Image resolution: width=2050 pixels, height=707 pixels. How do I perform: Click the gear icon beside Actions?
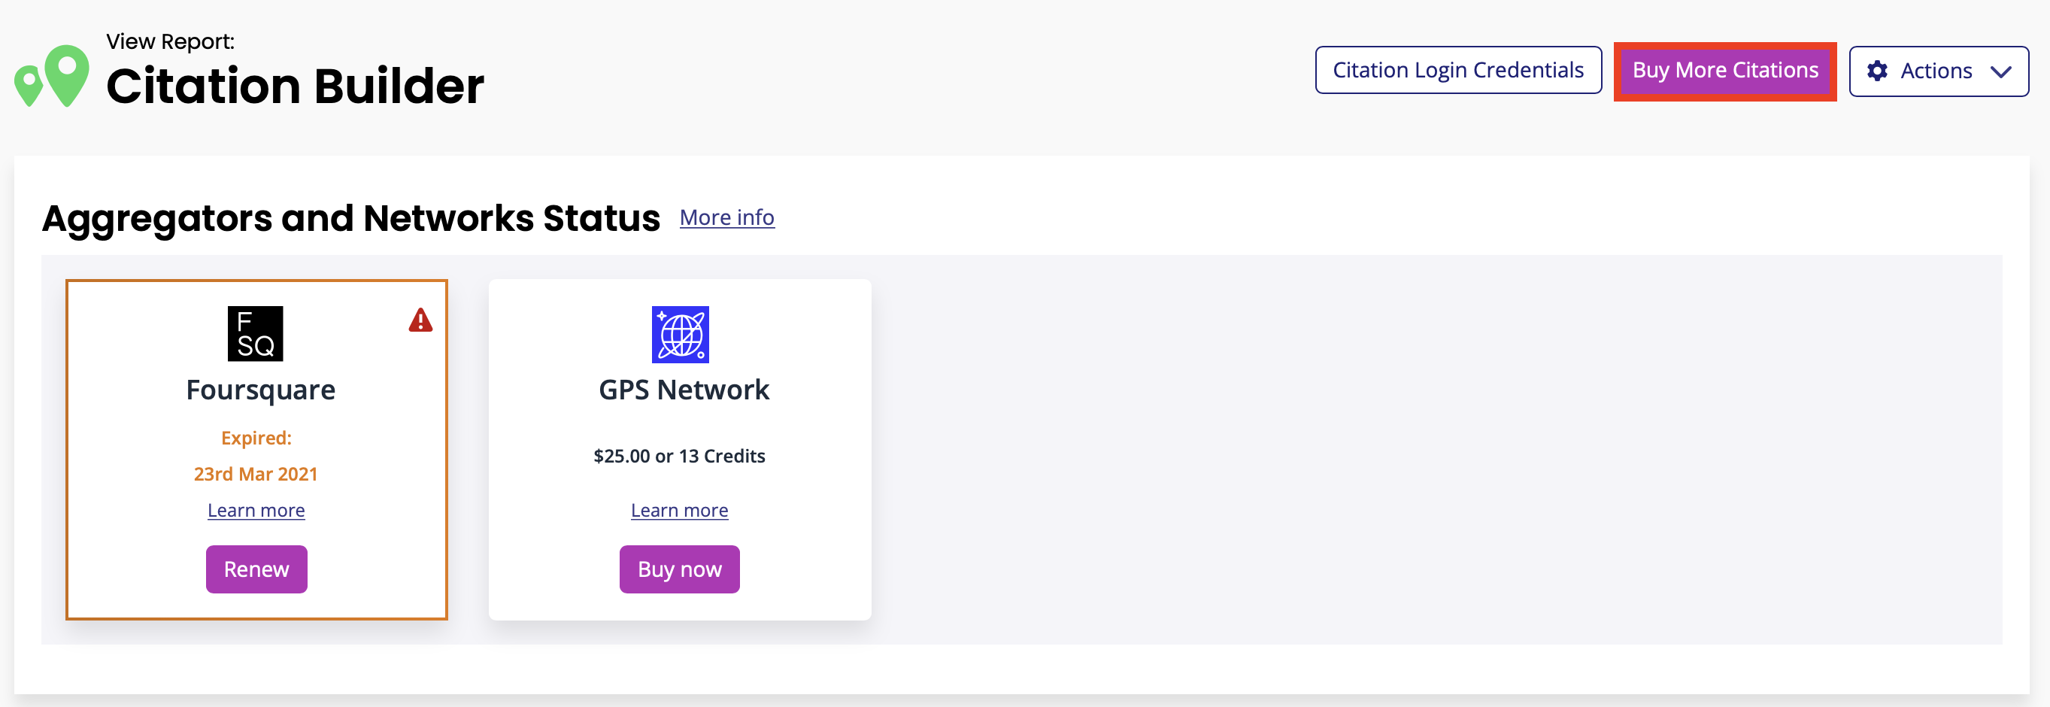(1877, 71)
